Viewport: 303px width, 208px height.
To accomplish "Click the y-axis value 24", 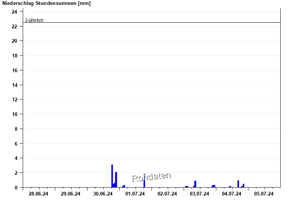I will tap(14, 12).
